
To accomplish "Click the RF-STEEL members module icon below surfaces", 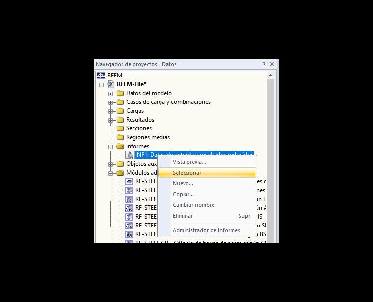I will (129, 190).
